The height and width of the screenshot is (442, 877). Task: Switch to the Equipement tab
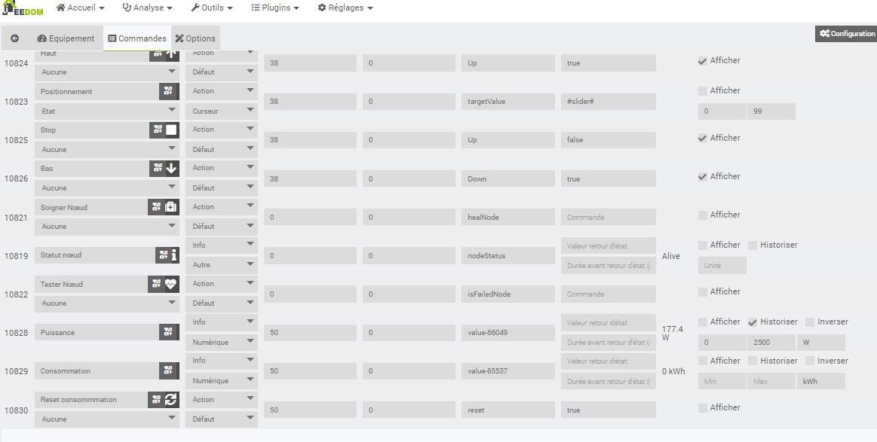(x=66, y=38)
